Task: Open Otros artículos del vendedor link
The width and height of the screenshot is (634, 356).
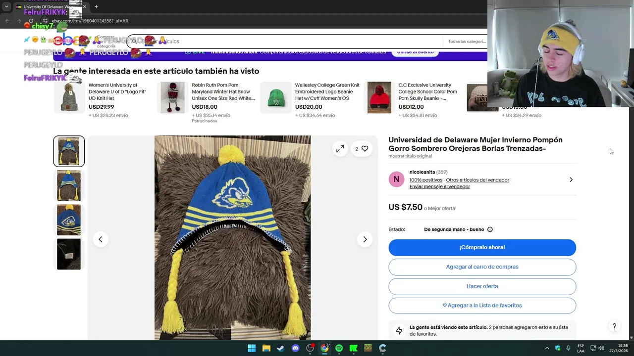Action: pyautogui.click(x=477, y=180)
